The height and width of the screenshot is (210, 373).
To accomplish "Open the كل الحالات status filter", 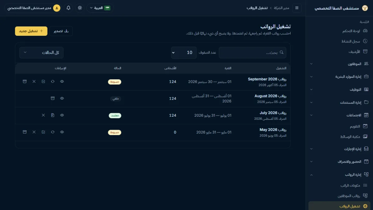I will (x=41, y=53).
